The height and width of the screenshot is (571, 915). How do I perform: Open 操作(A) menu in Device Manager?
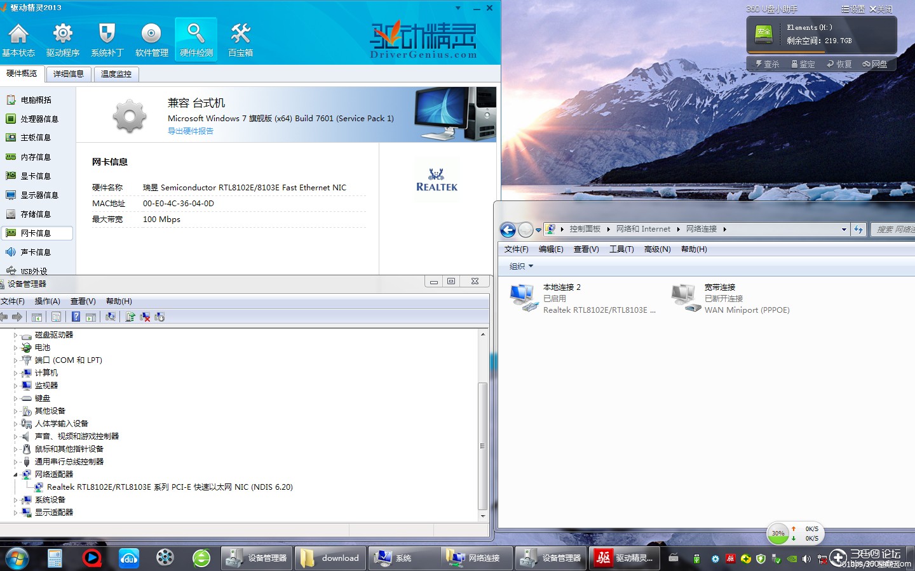coord(48,301)
